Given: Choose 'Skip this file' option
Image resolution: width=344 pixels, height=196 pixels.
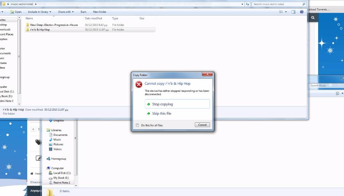Looking at the screenshot, I should click(x=162, y=114).
